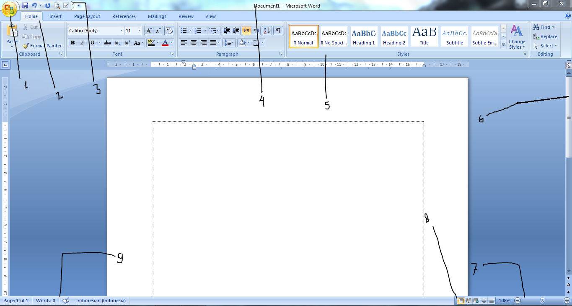
Task: Switch to the Mailings tab
Action: pyautogui.click(x=157, y=16)
